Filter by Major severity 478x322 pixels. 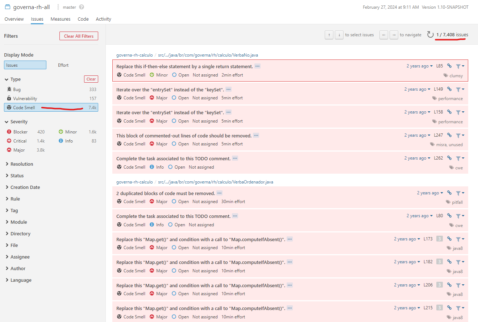click(x=26, y=150)
